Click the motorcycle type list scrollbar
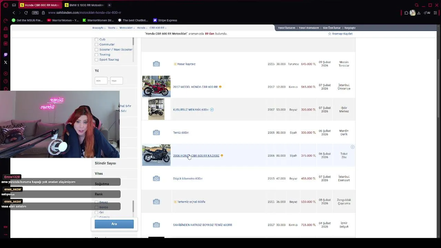 [x=133, y=41]
